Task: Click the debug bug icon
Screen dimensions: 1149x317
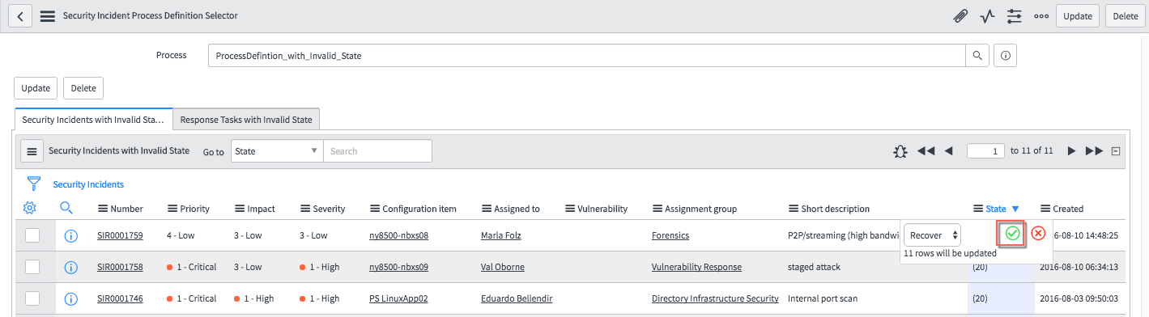Action: [x=900, y=150]
